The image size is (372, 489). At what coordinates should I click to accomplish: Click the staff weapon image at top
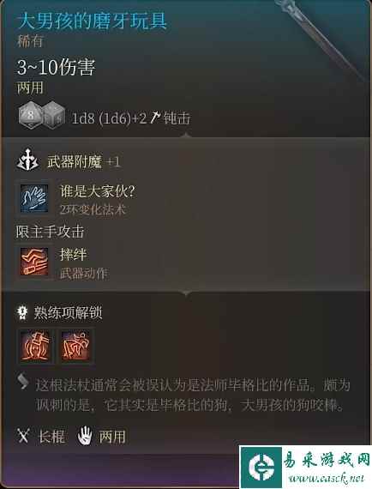click(322, 39)
